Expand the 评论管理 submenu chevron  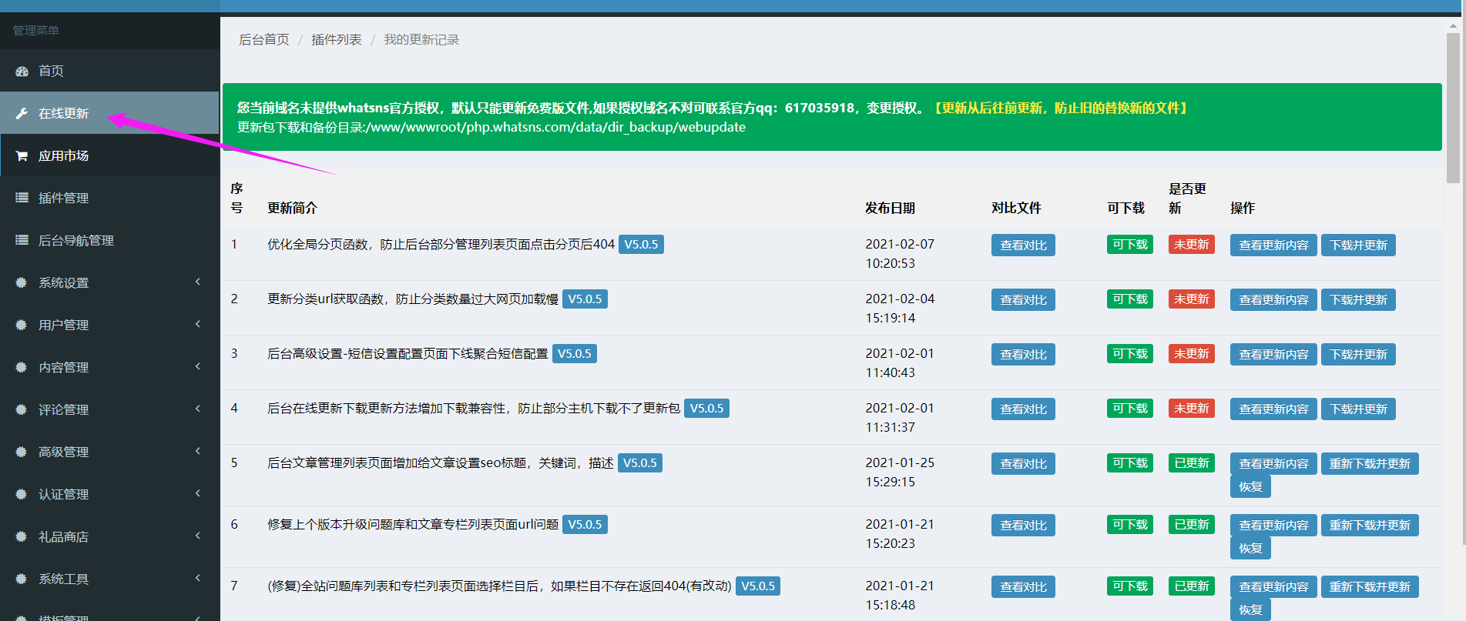198,409
